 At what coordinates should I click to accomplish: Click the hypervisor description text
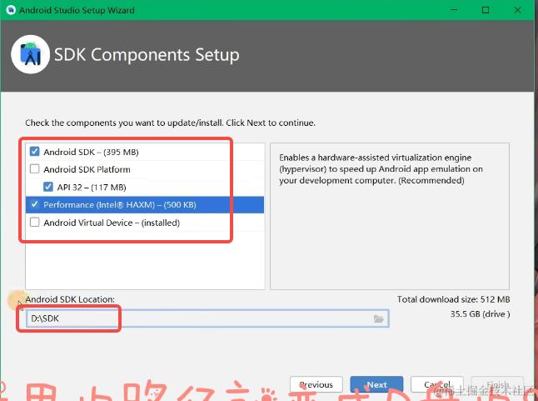(x=381, y=169)
